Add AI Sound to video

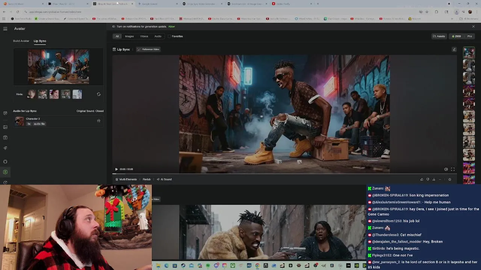[164, 179]
